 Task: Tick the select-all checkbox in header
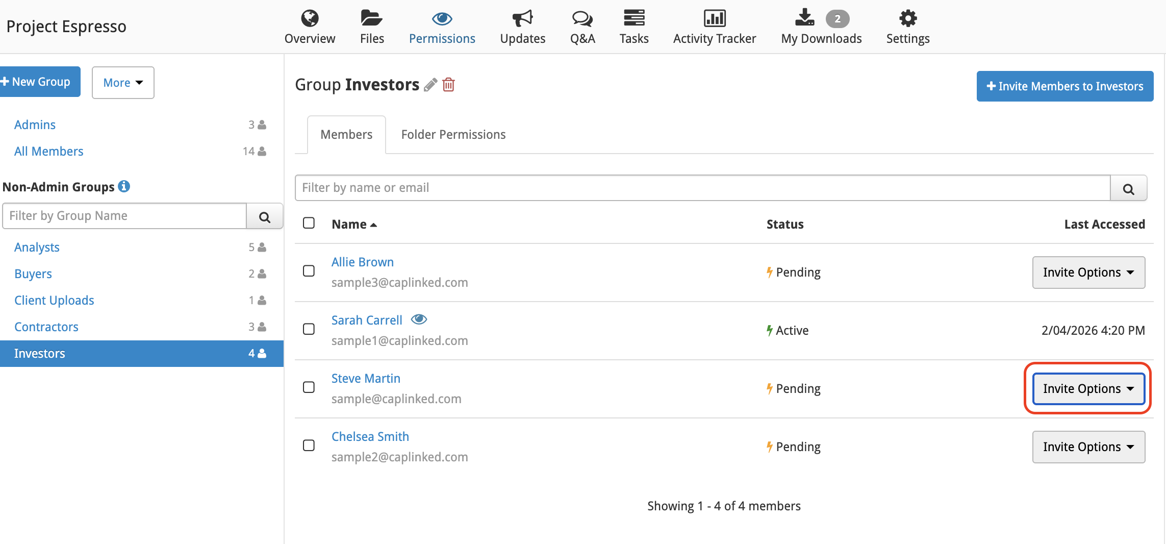[x=309, y=223]
